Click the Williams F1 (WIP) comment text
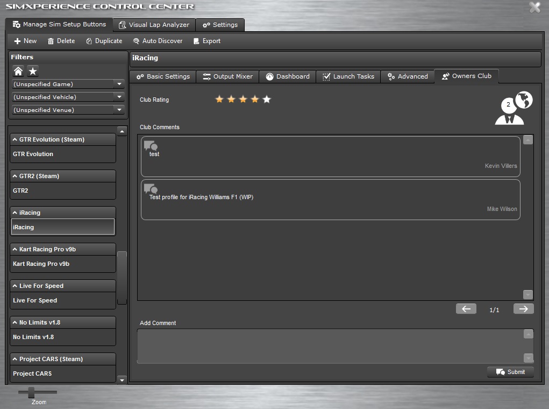The width and height of the screenshot is (549, 409). click(201, 198)
